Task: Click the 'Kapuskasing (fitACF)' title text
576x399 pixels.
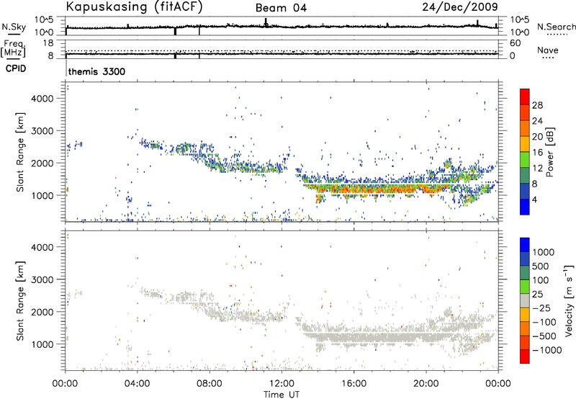Action: 134,7
